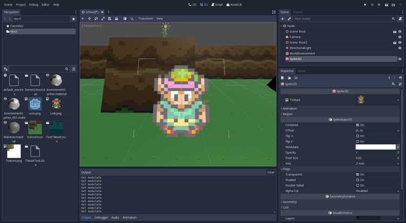Open the viewport Transform menu
406x223 pixels.
[146, 18]
